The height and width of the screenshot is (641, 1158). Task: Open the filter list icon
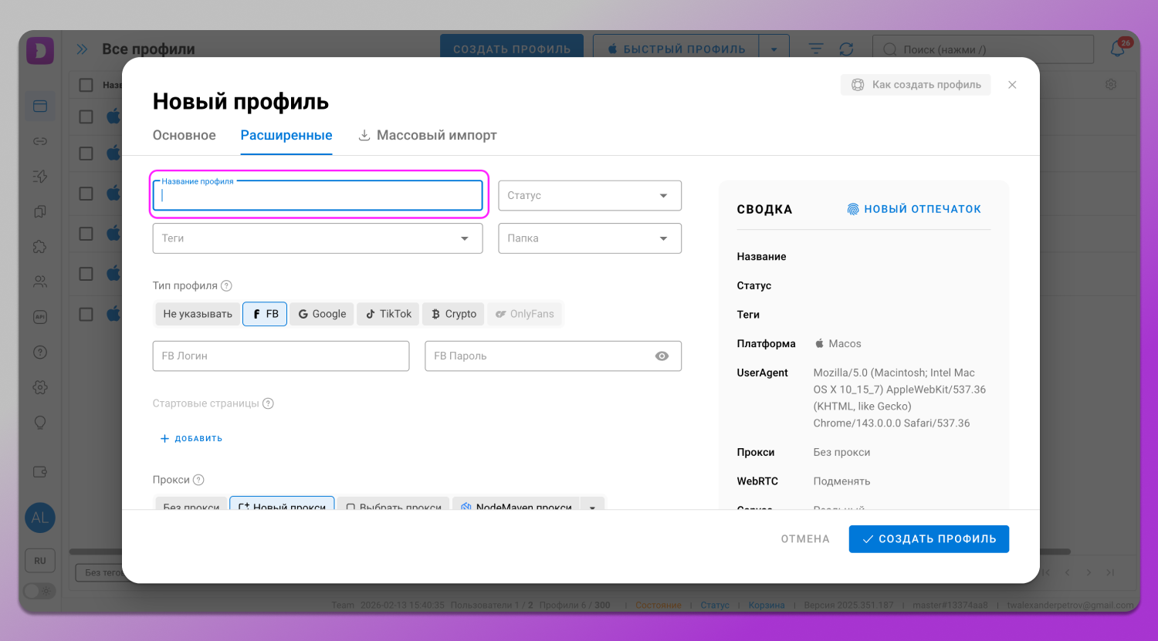816,49
